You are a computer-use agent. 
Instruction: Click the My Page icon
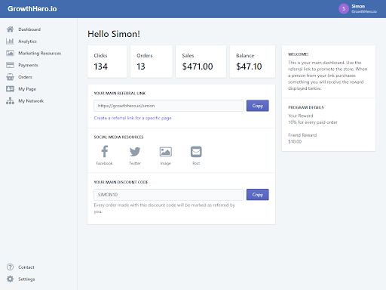(10, 89)
